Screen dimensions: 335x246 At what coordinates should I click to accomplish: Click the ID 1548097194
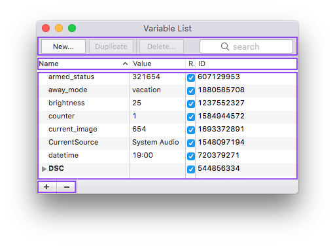pos(221,142)
